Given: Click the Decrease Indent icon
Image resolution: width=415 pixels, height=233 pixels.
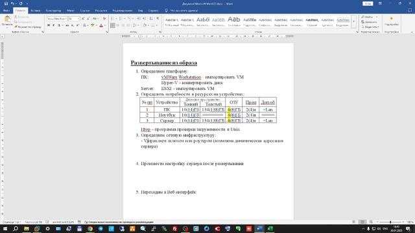Looking at the screenshot, I should coord(139,19).
